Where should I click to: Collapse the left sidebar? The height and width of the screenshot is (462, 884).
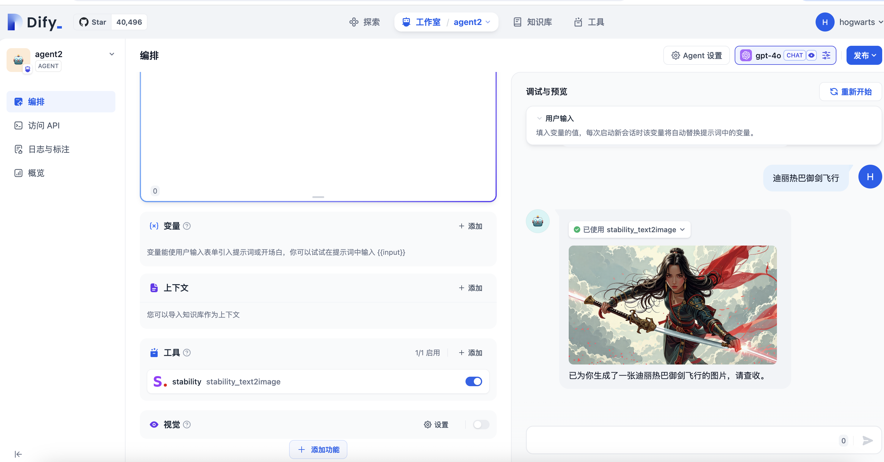point(18,454)
